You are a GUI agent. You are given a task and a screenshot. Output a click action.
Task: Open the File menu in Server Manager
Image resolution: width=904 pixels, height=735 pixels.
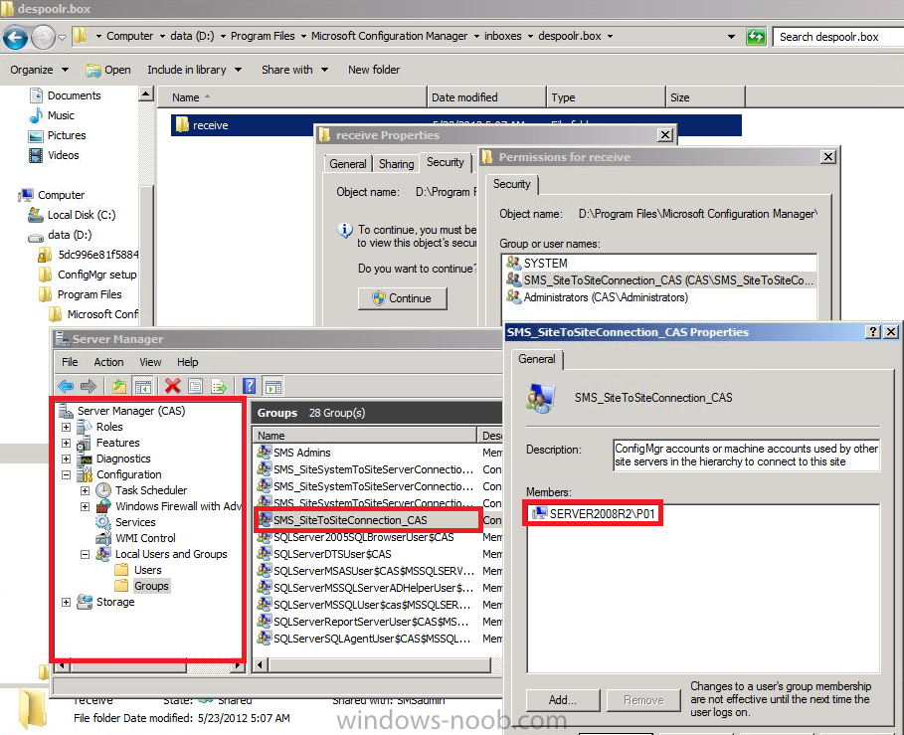(x=70, y=362)
